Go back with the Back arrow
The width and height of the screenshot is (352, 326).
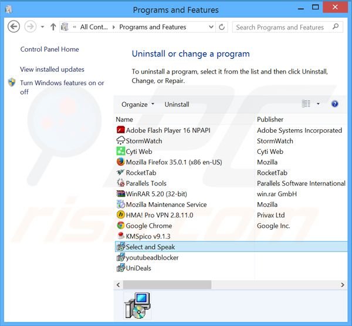point(13,26)
